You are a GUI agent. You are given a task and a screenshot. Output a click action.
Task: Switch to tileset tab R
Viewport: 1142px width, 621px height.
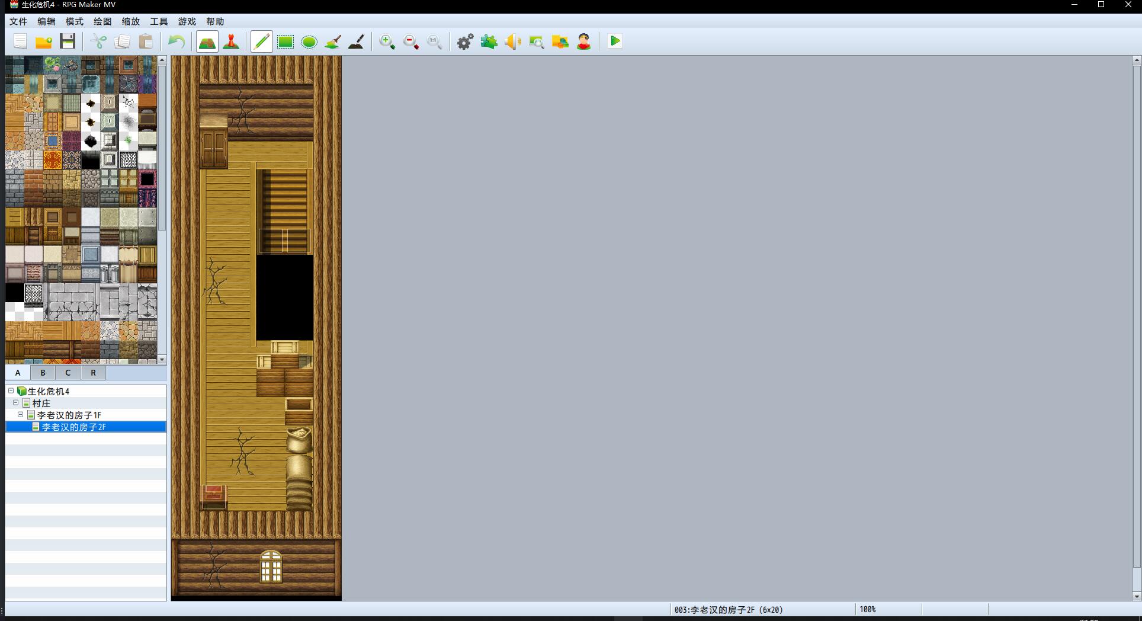(93, 373)
